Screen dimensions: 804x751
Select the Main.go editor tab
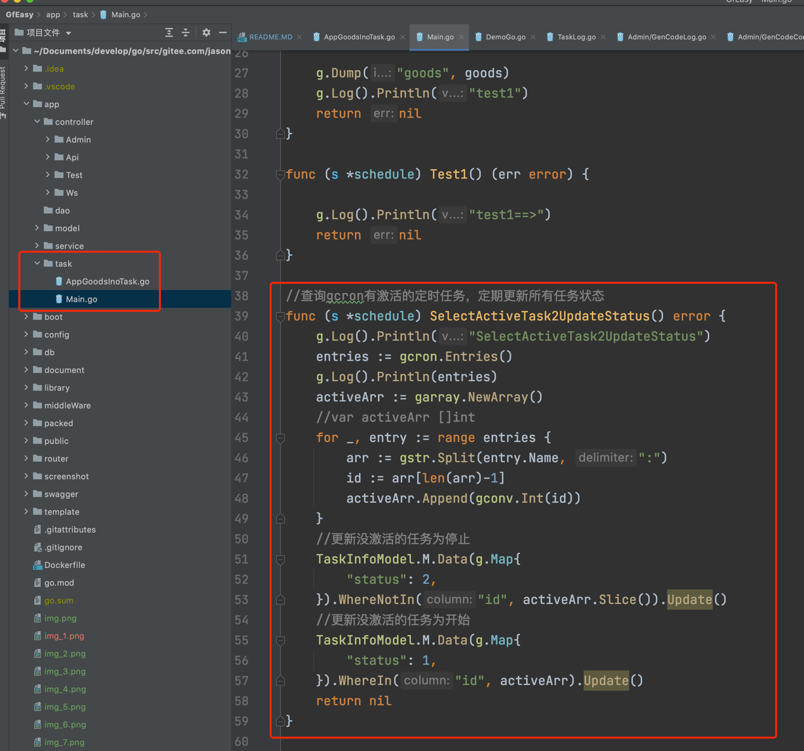pyautogui.click(x=435, y=37)
